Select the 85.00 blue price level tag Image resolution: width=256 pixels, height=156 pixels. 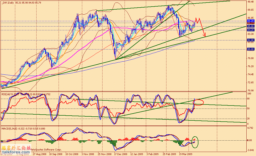tap(251, 26)
